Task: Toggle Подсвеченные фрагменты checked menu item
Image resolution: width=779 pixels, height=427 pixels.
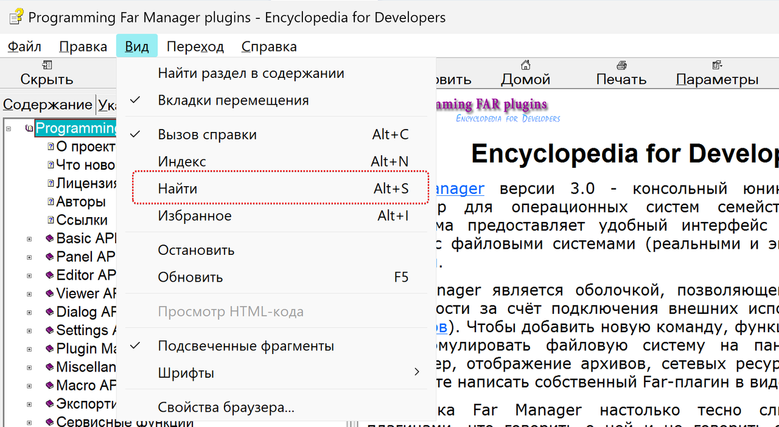Action: (x=276, y=346)
